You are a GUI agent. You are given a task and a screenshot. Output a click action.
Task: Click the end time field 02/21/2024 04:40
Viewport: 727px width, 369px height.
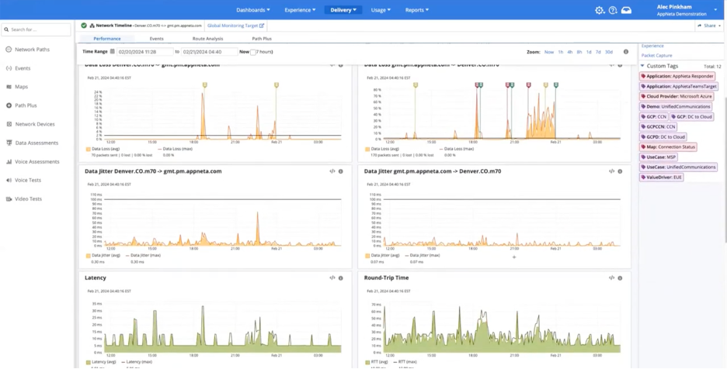pyautogui.click(x=209, y=52)
